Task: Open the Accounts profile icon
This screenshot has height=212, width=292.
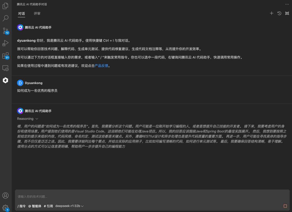Action: 5,195
